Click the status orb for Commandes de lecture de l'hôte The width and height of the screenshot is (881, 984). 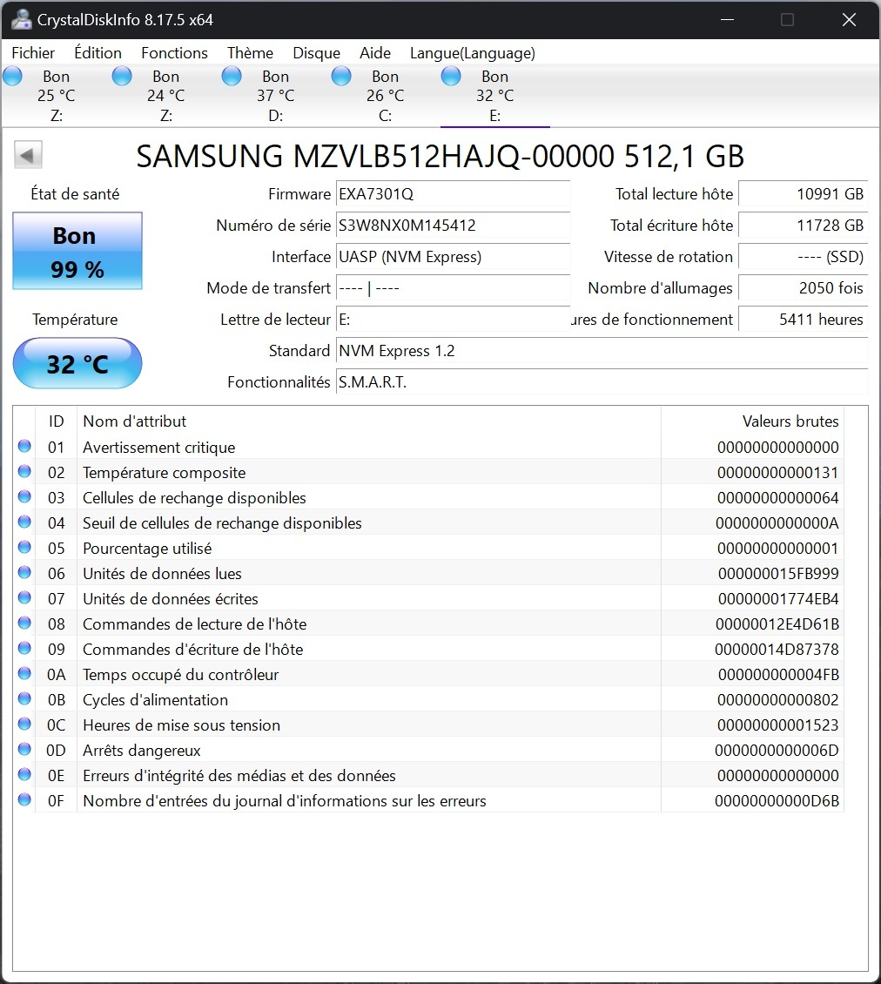[x=24, y=623]
